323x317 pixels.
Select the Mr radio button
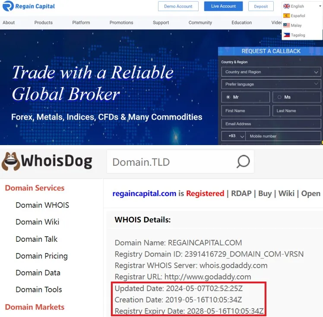pyautogui.click(x=228, y=97)
